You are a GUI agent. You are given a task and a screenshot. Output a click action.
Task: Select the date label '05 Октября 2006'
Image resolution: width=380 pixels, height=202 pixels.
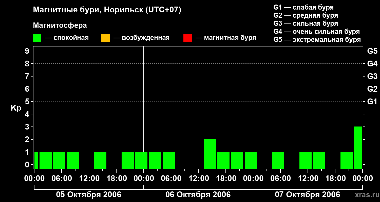click(89, 195)
